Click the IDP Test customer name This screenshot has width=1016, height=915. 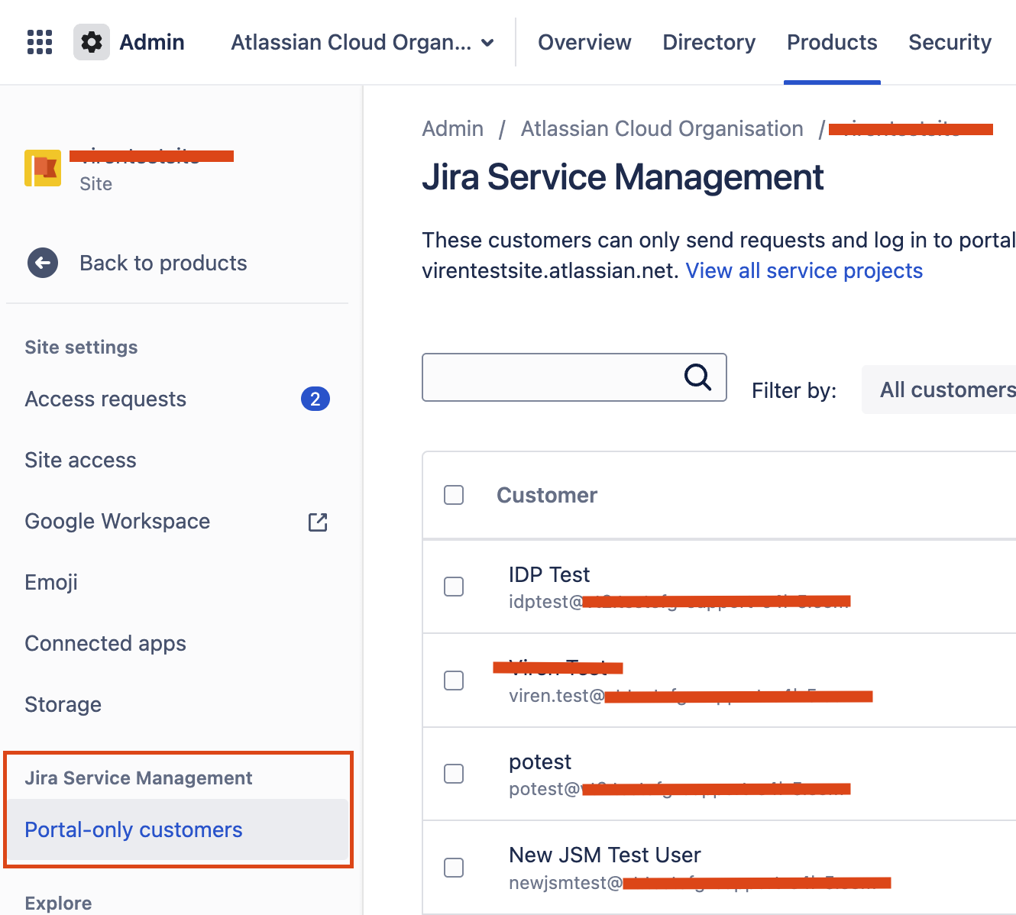pyautogui.click(x=549, y=574)
